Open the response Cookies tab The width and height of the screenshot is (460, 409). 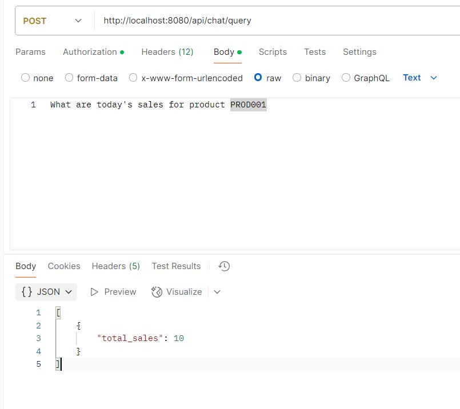pos(64,266)
